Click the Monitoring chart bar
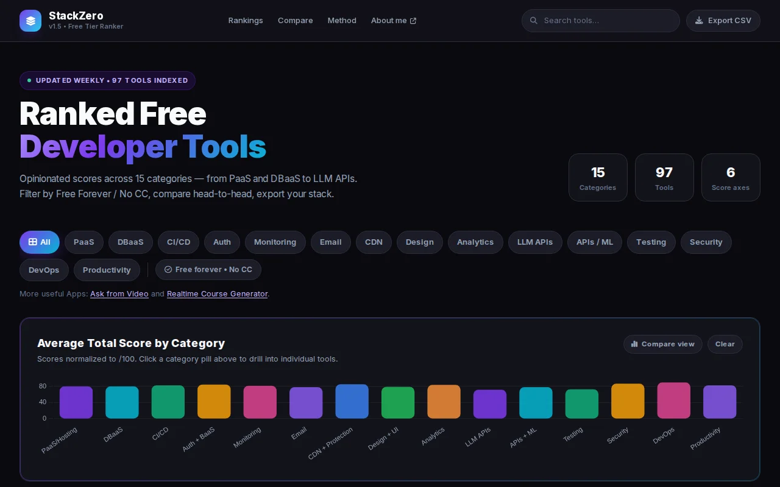Image resolution: width=780 pixels, height=487 pixels. click(260, 402)
